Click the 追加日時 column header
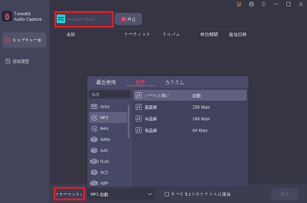 point(237,34)
